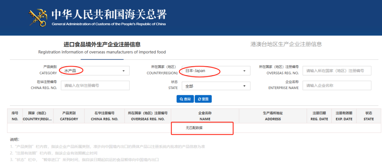This screenshot has height=166, width=382.
Task: Click the 查询 search button
Action: 185,99
